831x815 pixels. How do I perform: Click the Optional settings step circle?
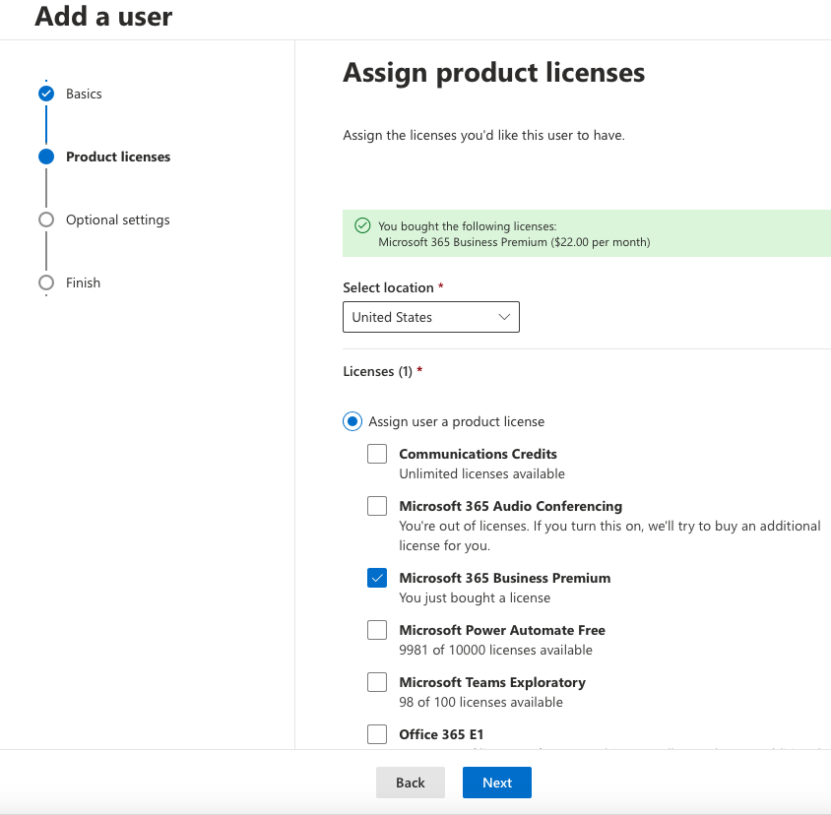coord(46,219)
